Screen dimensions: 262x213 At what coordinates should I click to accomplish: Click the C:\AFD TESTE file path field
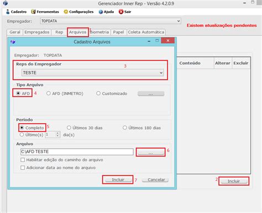(x=77, y=151)
